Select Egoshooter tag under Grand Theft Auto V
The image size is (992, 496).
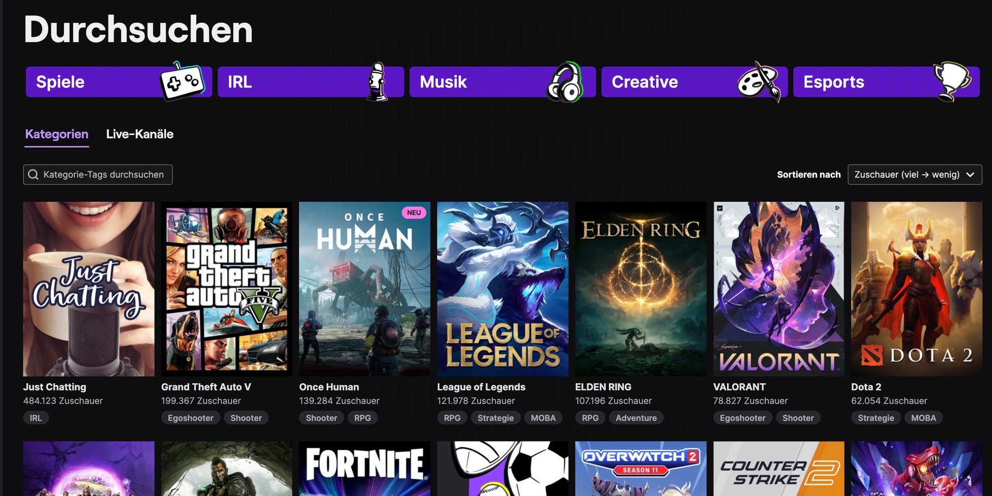click(191, 418)
